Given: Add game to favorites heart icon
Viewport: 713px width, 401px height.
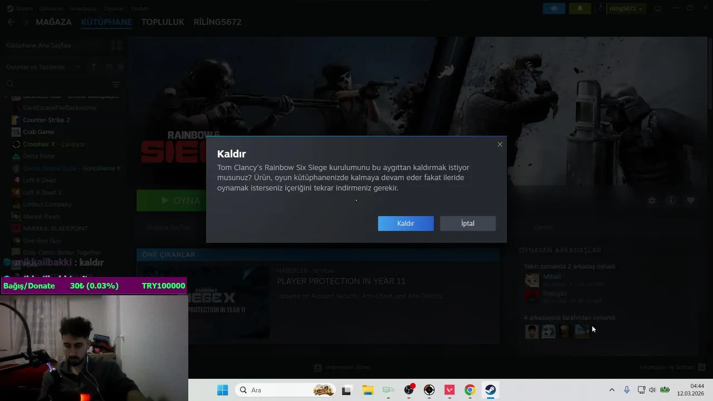Looking at the screenshot, I should pos(691,200).
